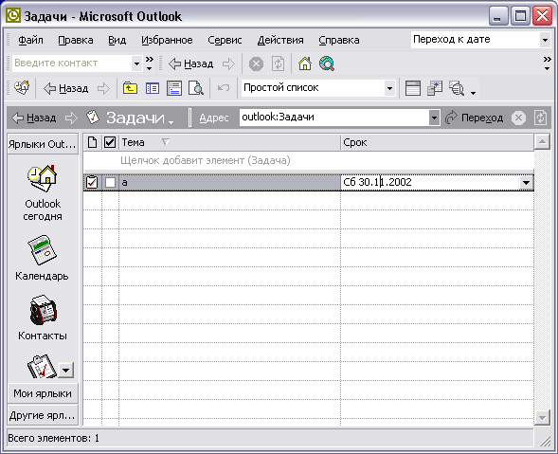
Task: Click the forward arrow in the folder banner
Action: coord(71,118)
